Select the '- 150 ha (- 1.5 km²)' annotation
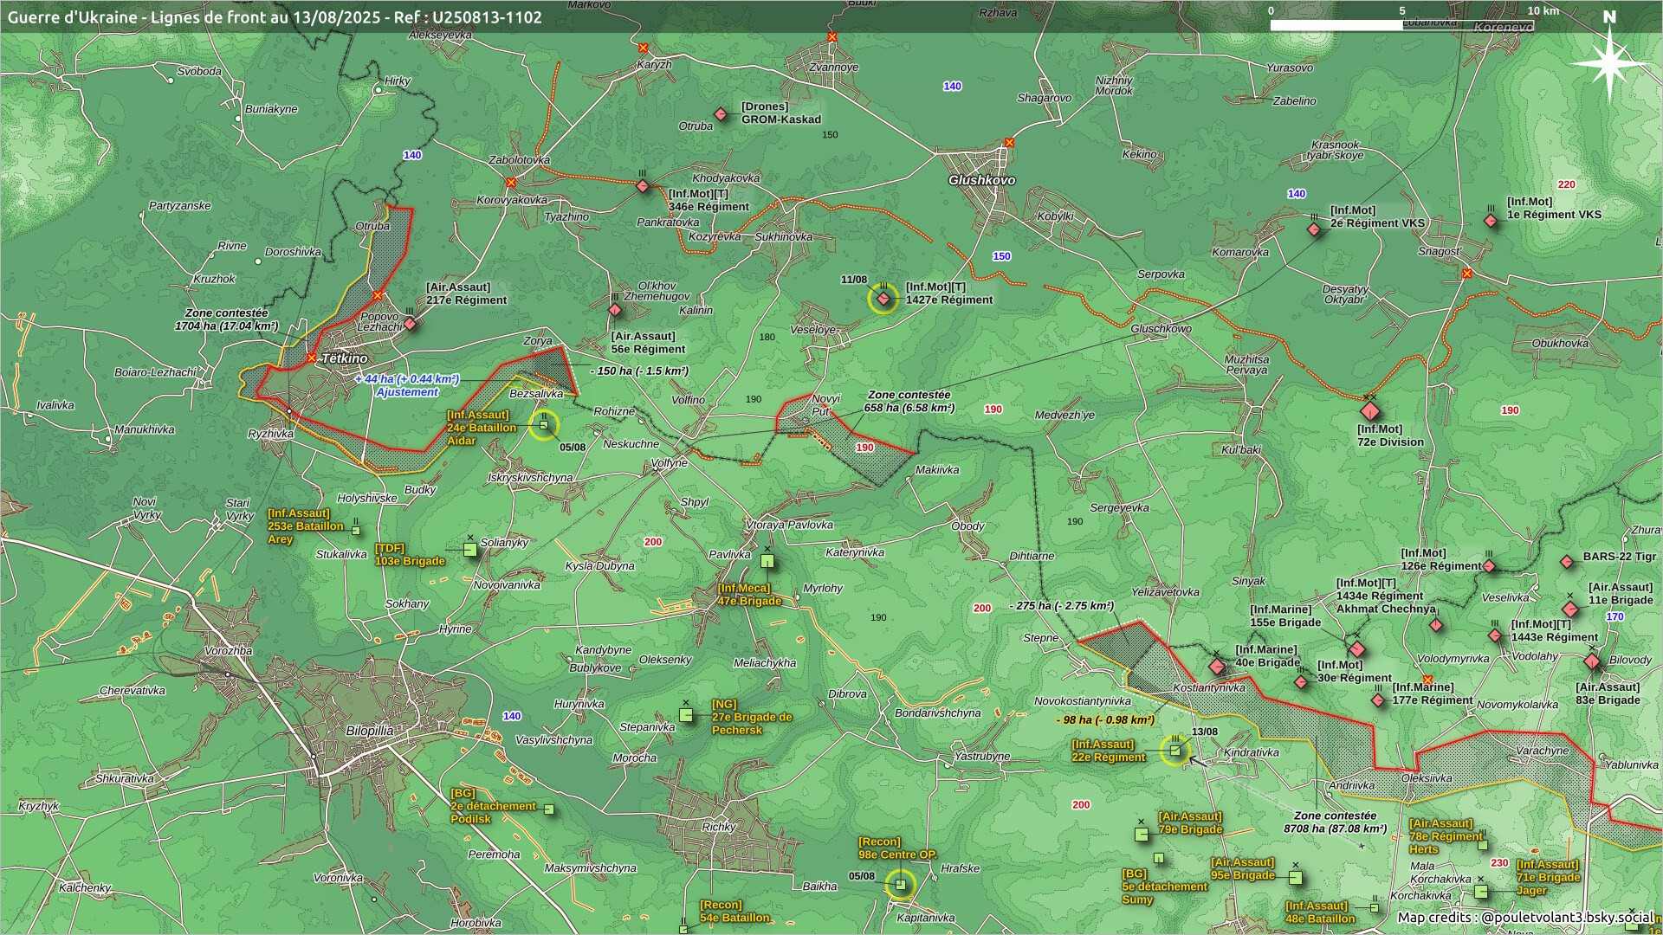1663x935 pixels. [x=639, y=371]
